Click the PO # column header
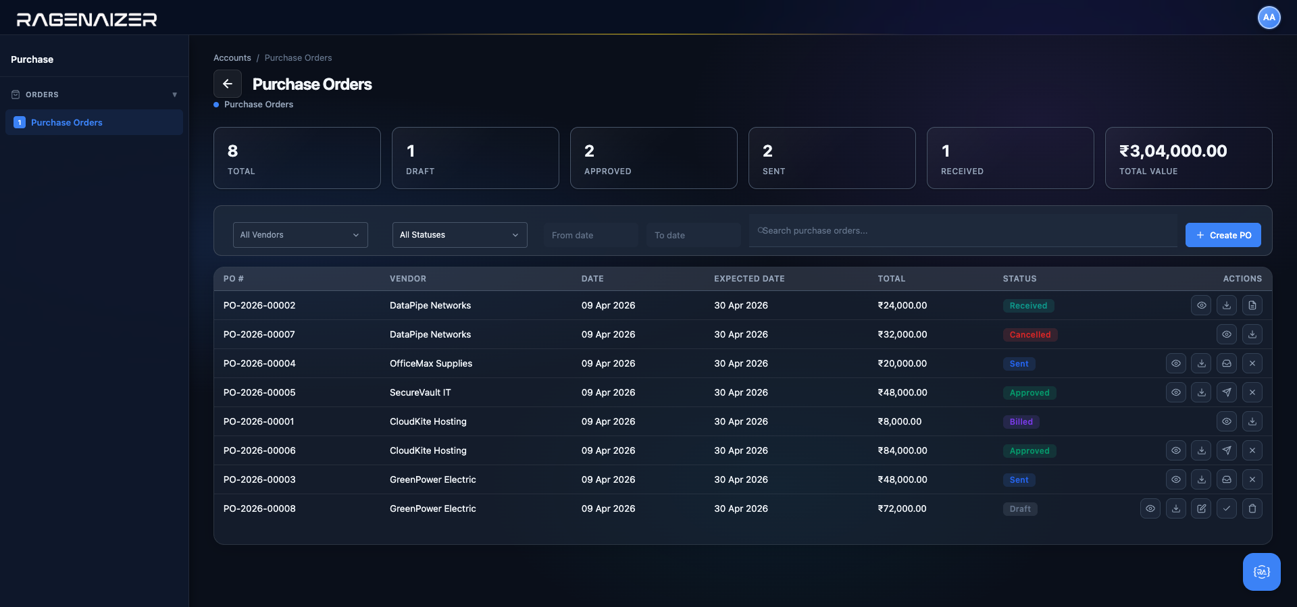Screen dimensions: 1297x607 pos(234,279)
